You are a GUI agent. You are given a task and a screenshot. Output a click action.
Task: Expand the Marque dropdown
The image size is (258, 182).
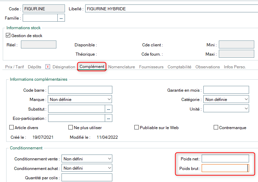click(x=80, y=99)
